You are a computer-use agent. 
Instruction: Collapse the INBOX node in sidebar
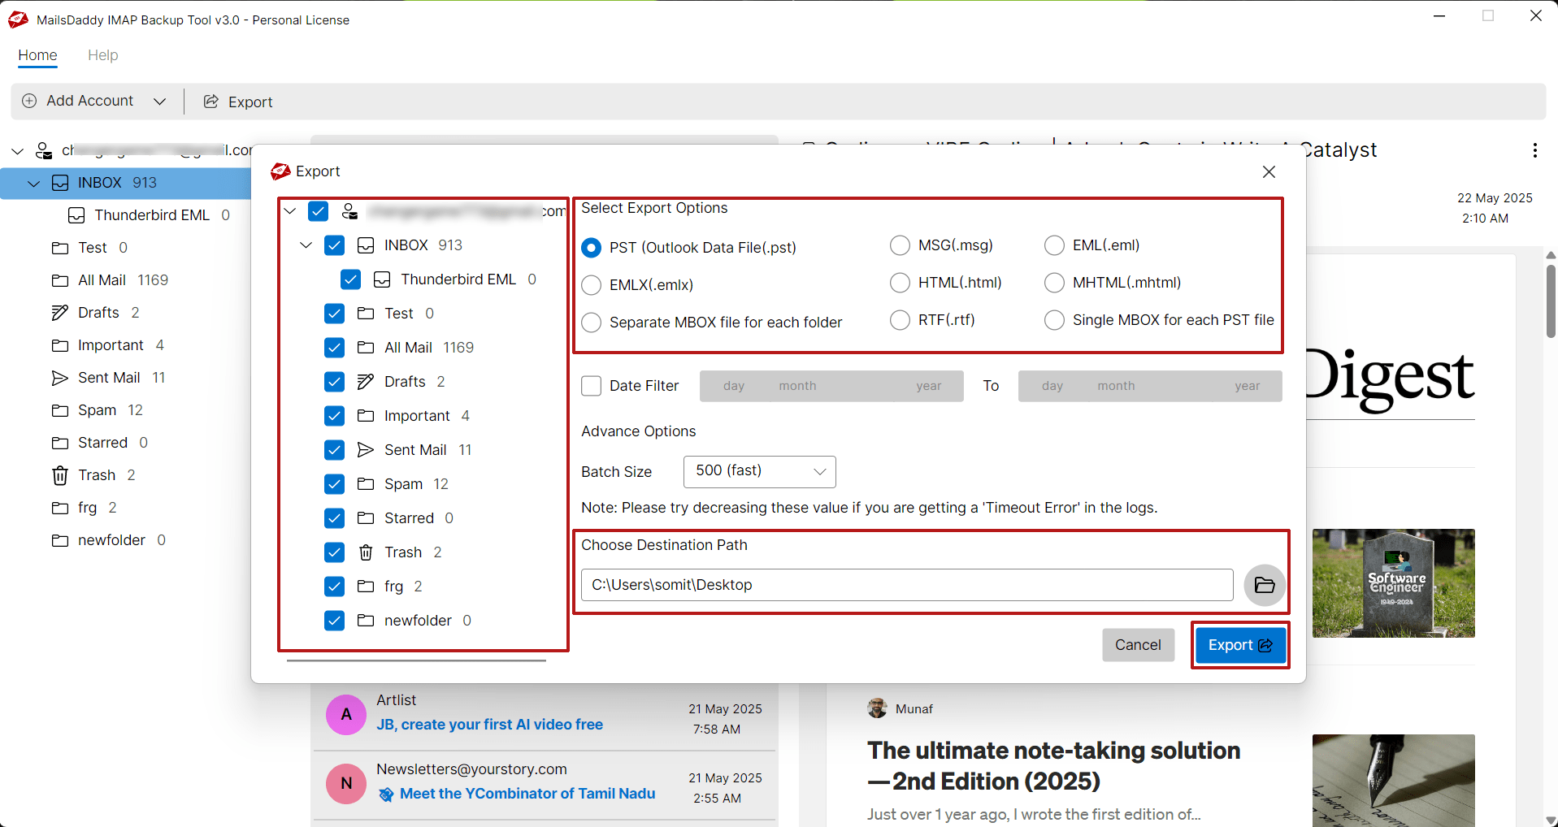[x=33, y=184]
